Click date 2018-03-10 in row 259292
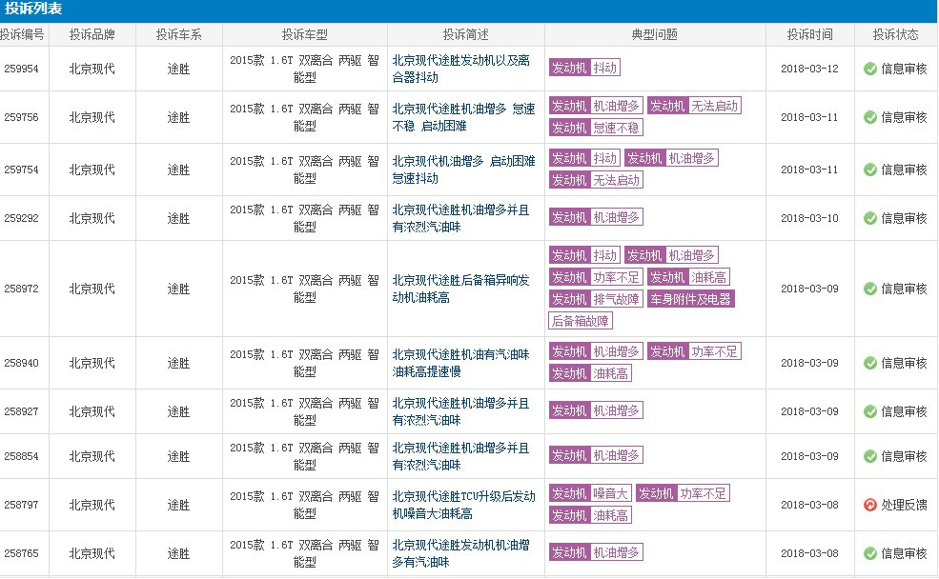The height and width of the screenshot is (579, 939). [x=809, y=218]
